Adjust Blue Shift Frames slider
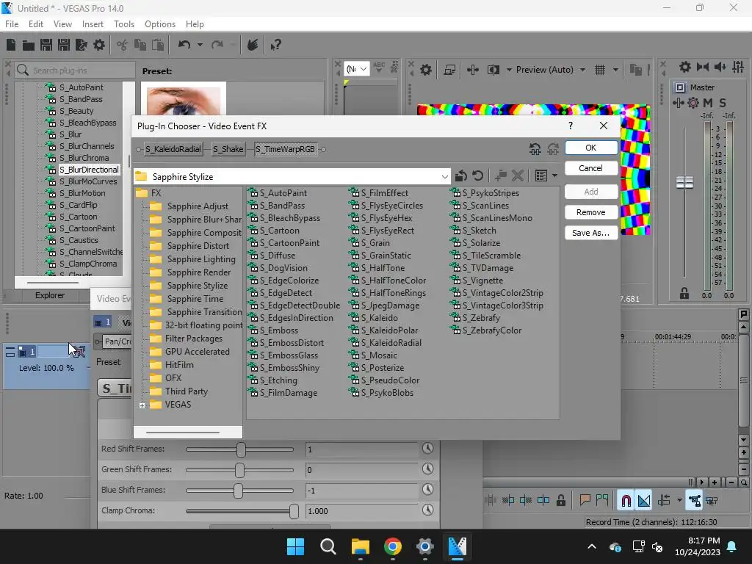This screenshot has height=564, width=752. click(x=239, y=490)
